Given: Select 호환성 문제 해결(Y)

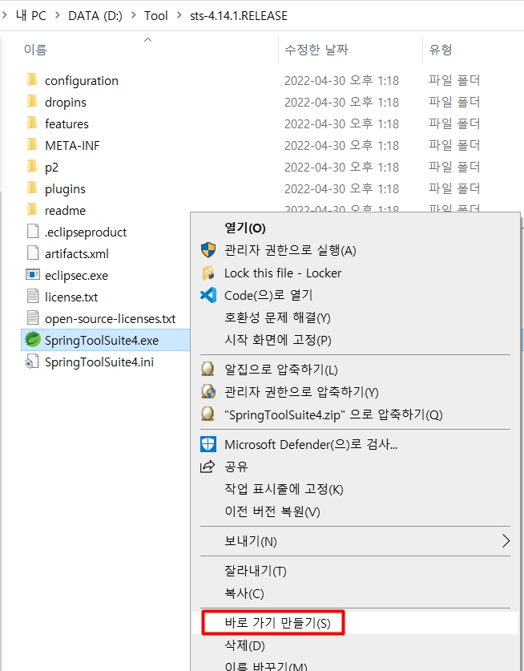Looking at the screenshot, I should click(x=355, y=317).
